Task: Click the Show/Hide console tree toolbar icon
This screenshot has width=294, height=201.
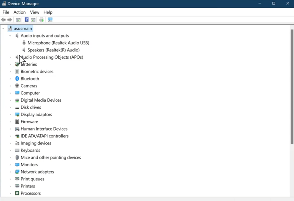Action: click(x=18, y=20)
